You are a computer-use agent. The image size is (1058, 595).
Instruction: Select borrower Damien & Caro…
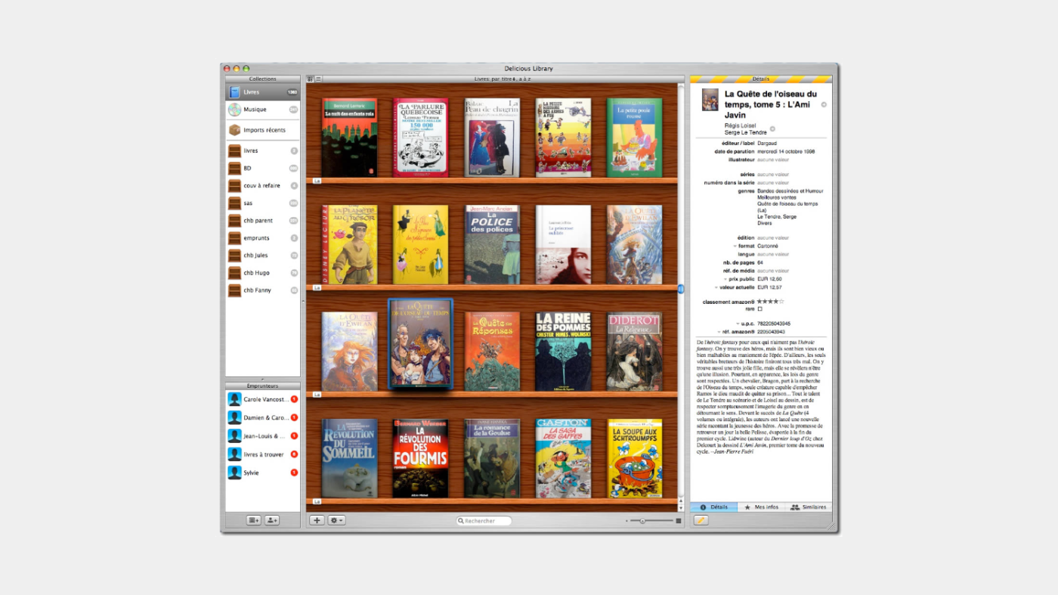click(262, 417)
